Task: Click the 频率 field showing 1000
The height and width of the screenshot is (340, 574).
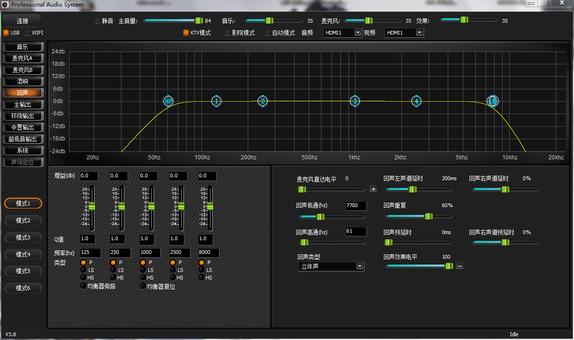Action: click(x=150, y=253)
